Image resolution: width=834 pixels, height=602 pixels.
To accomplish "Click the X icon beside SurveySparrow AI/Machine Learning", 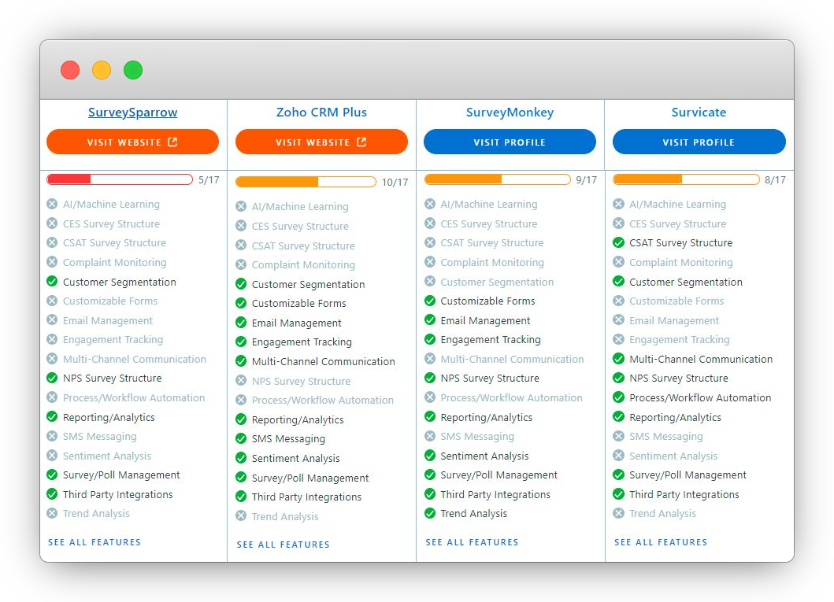I will tap(52, 204).
